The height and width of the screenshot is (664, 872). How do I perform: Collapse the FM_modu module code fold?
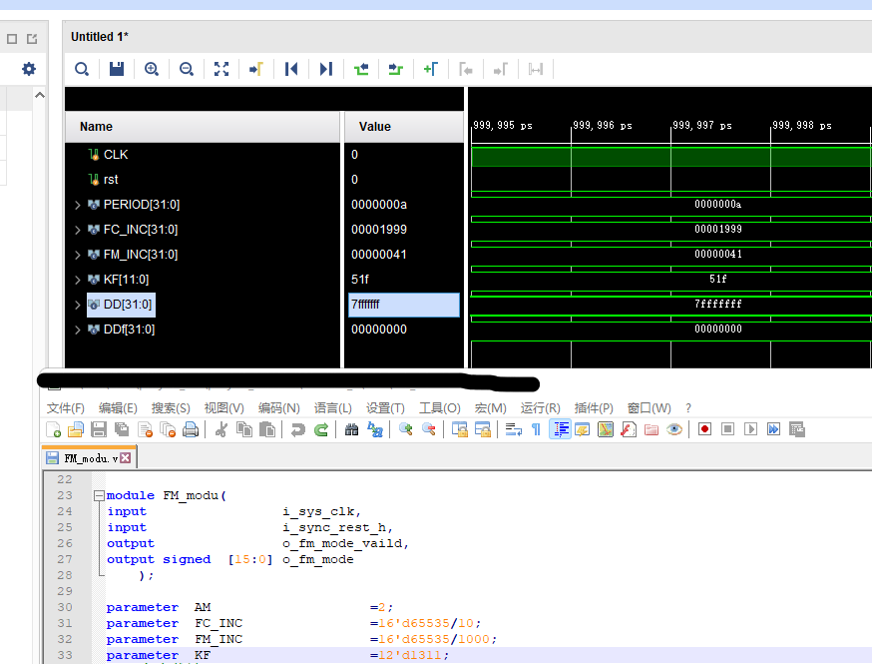(98, 495)
